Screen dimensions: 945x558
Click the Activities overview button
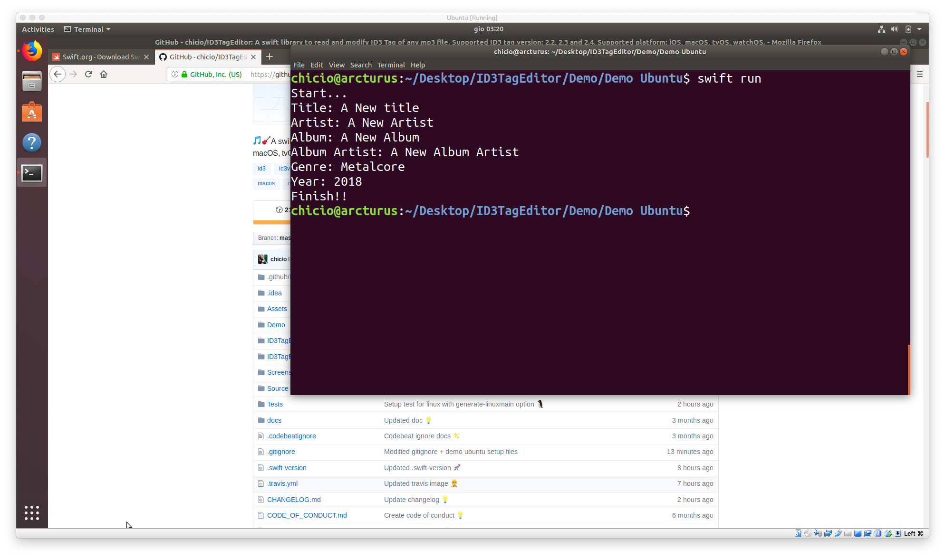point(38,29)
